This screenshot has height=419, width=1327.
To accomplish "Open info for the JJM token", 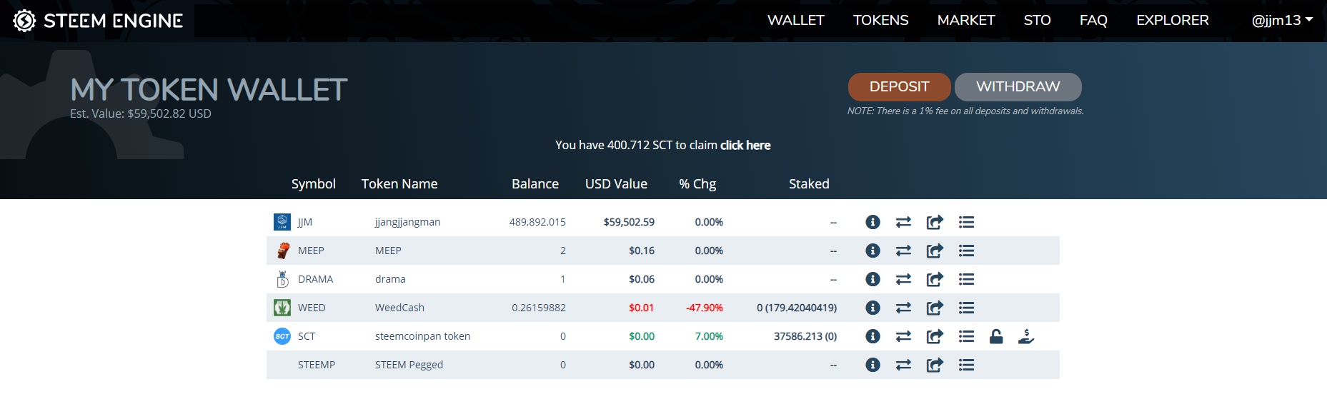I will (873, 222).
